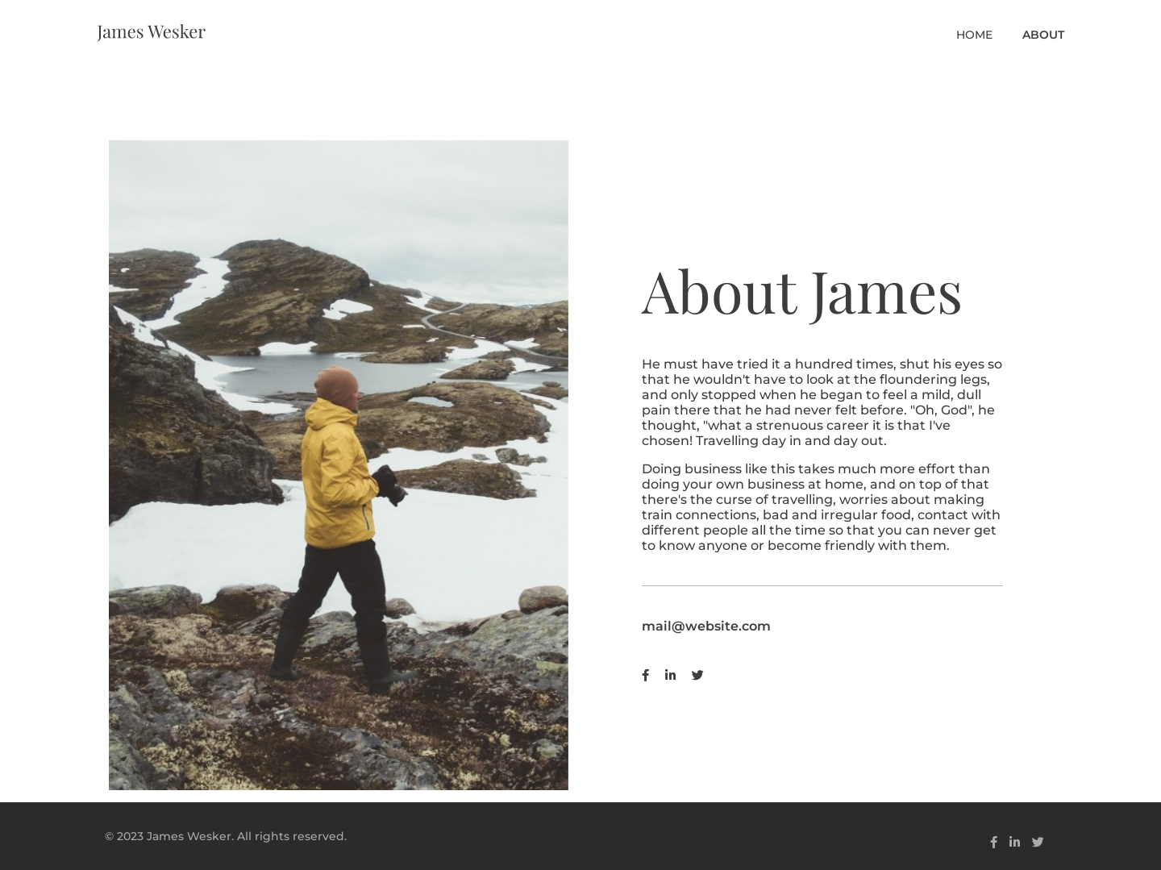Click the hiker's yellow jacket in the photo
This screenshot has width=1161, height=870.
click(335, 476)
